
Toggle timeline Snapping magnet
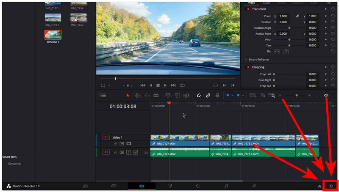[199, 95]
